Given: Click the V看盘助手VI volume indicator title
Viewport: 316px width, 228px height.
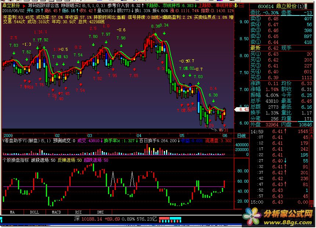Looking at the screenshot, I should (20, 140).
